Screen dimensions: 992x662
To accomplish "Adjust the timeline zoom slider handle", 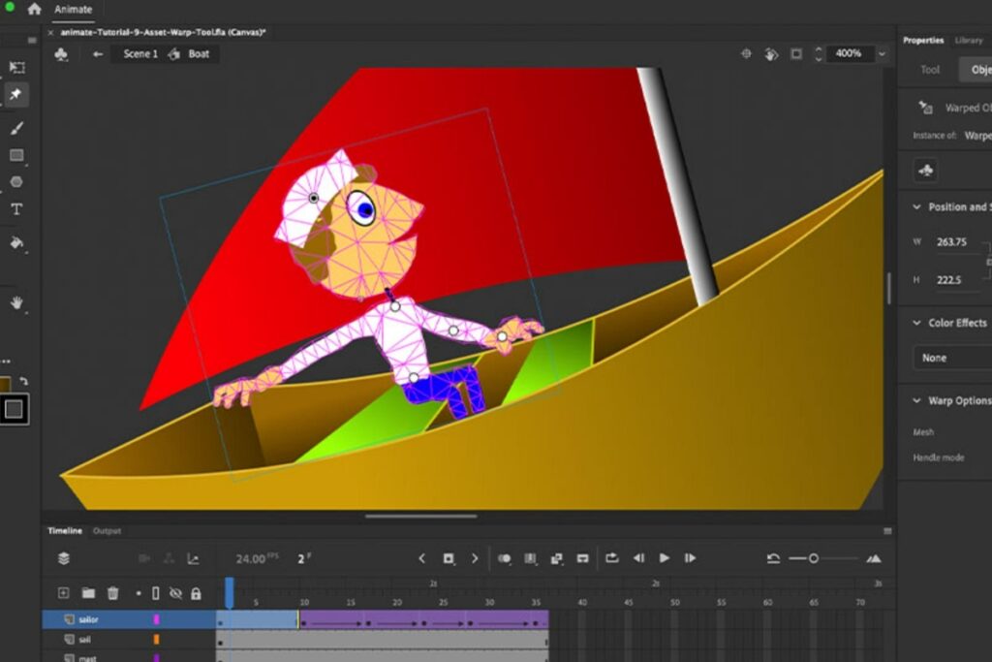I will click(814, 558).
